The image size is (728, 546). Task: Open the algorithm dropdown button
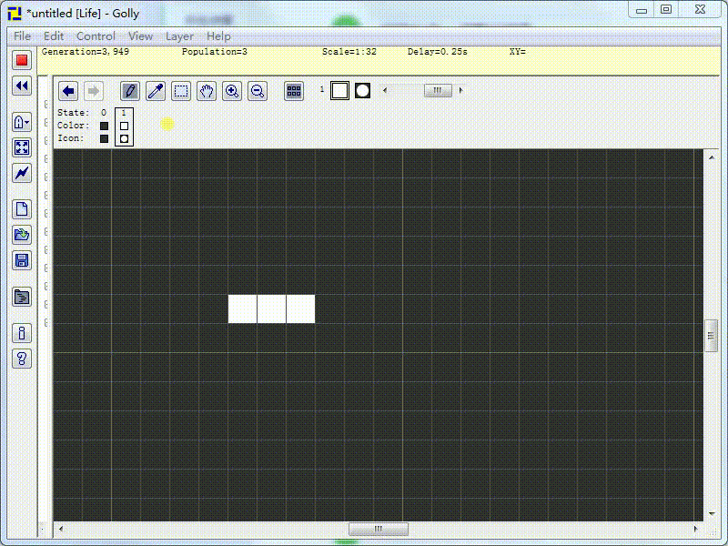[x=22, y=122]
